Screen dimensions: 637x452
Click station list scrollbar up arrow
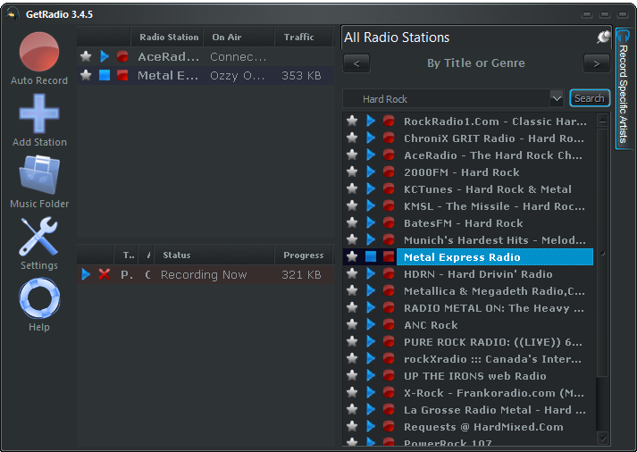603,121
